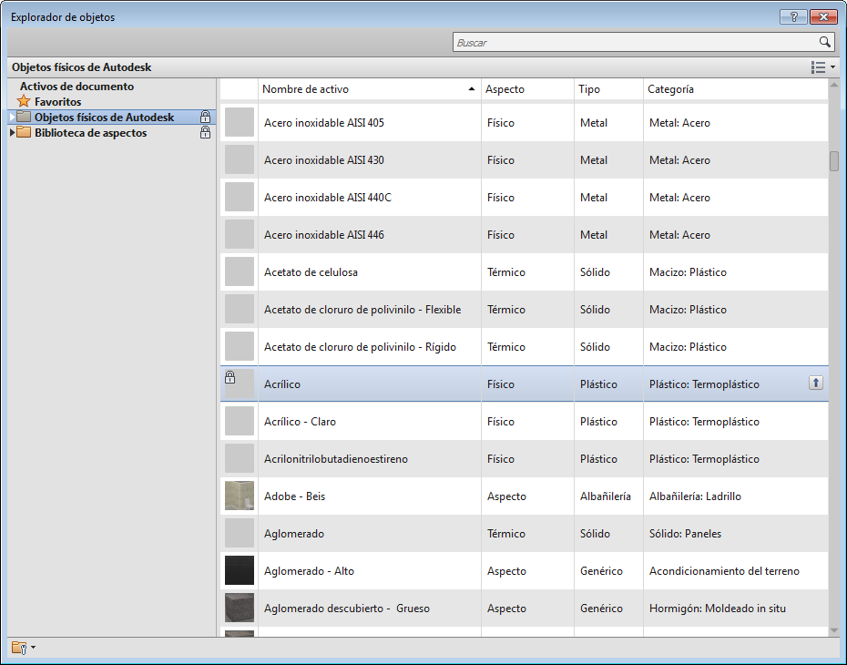Click the scrollbar up arrow
The image size is (847, 665).
[834, 85]
